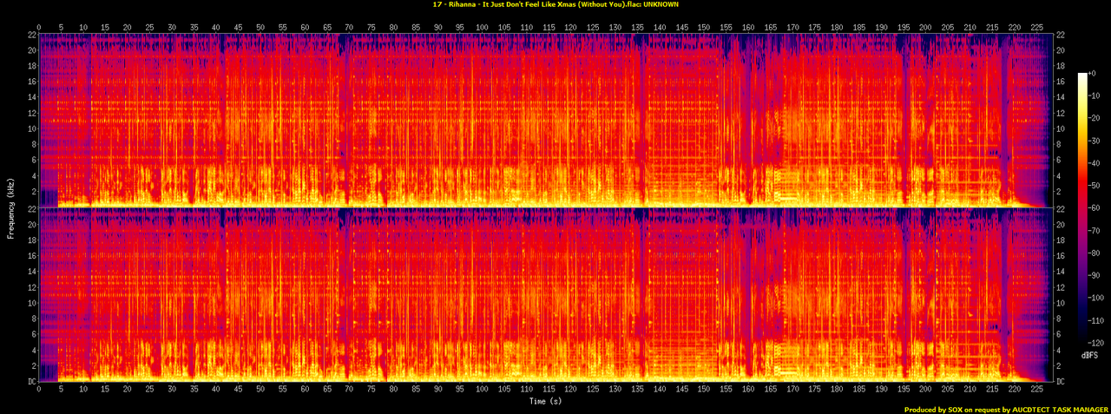Image resolution: width=1111 pixels, height=414 pixels.
Task: Click the upper channel spectrogram plot
Action: pos(546,120)
